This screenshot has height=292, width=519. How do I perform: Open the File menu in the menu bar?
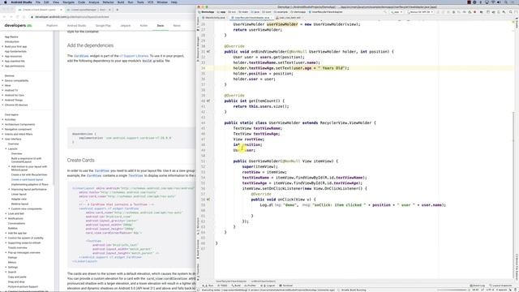pos(38,2)
